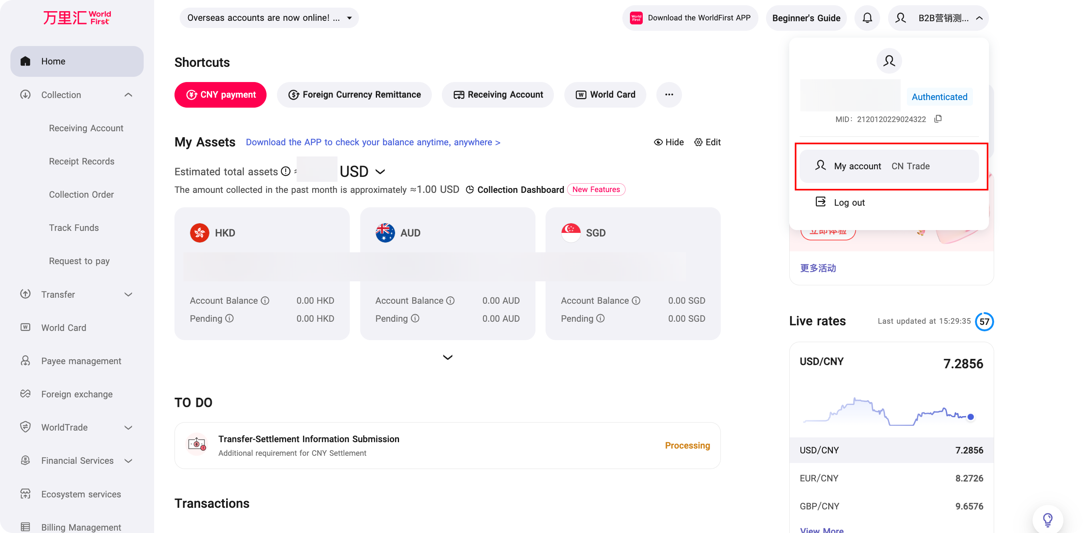
Task: Click the 57-second rates refresh countdown circle
Action: [x=984, y=322]
